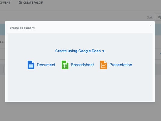Click the CREATE FOLDER button text
This screenshot has height=121, width=161.
tap(33, 3)
